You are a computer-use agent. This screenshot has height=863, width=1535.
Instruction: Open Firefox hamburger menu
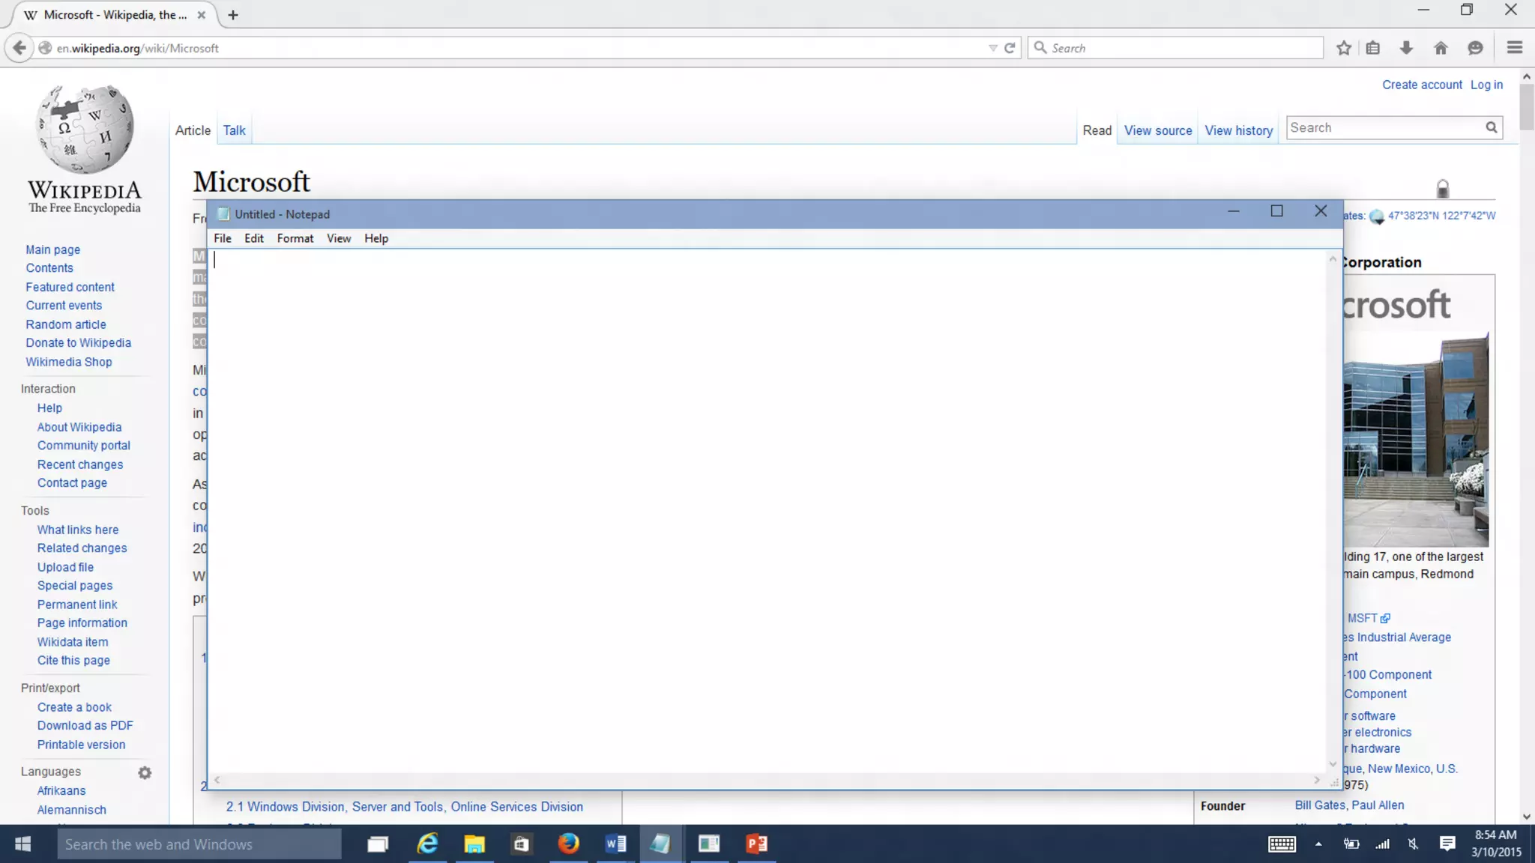[x=1514, y=48]
